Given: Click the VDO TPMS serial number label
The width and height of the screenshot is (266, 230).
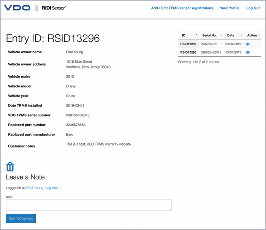Looking at the screenshot, I should [29, 115].
